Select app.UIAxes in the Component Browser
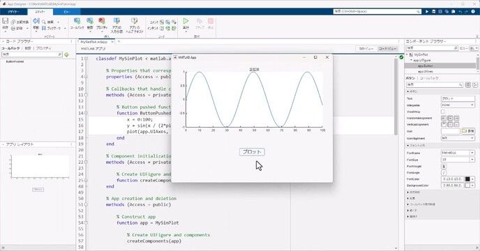The width and height of the screenshot is (480, 251). coord(425,71)
